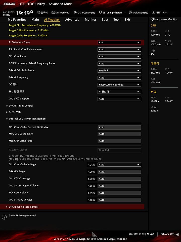The image size is (181, 242).
Task: Click the 5.040 V reading
Action: point(169,101)
